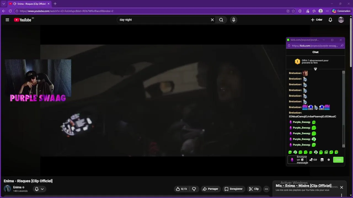Open the YouTube account avatar menu
The image size is (353, 198).
coord(341,20)
